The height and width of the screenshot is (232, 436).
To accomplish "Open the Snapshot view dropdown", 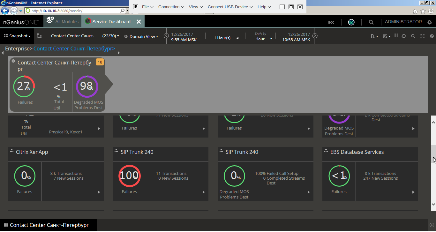I will (17, 36).
